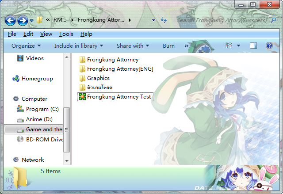This screenshot has height=194, width=283.
Task: Click the Frongkung Attorney Test app icon
Action: pyautogui.click(x=83, y=97)
